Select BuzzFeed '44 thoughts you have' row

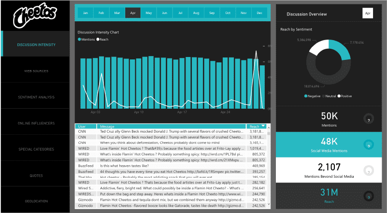[x=171, y=171]
